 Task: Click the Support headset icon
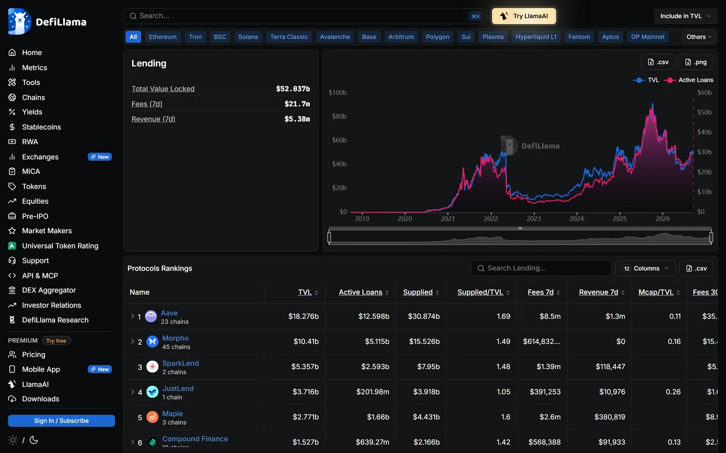pos(12,261)
